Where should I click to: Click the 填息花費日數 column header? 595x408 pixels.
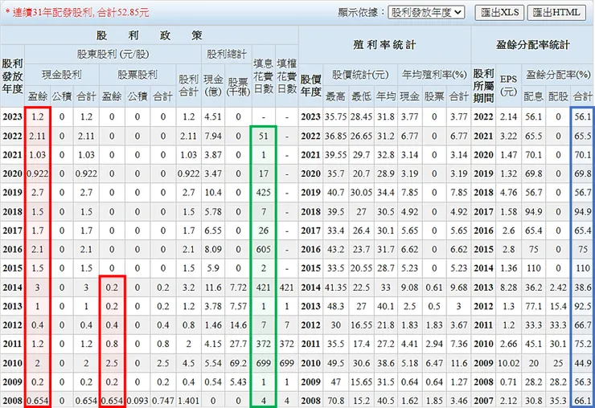(264, 75)
